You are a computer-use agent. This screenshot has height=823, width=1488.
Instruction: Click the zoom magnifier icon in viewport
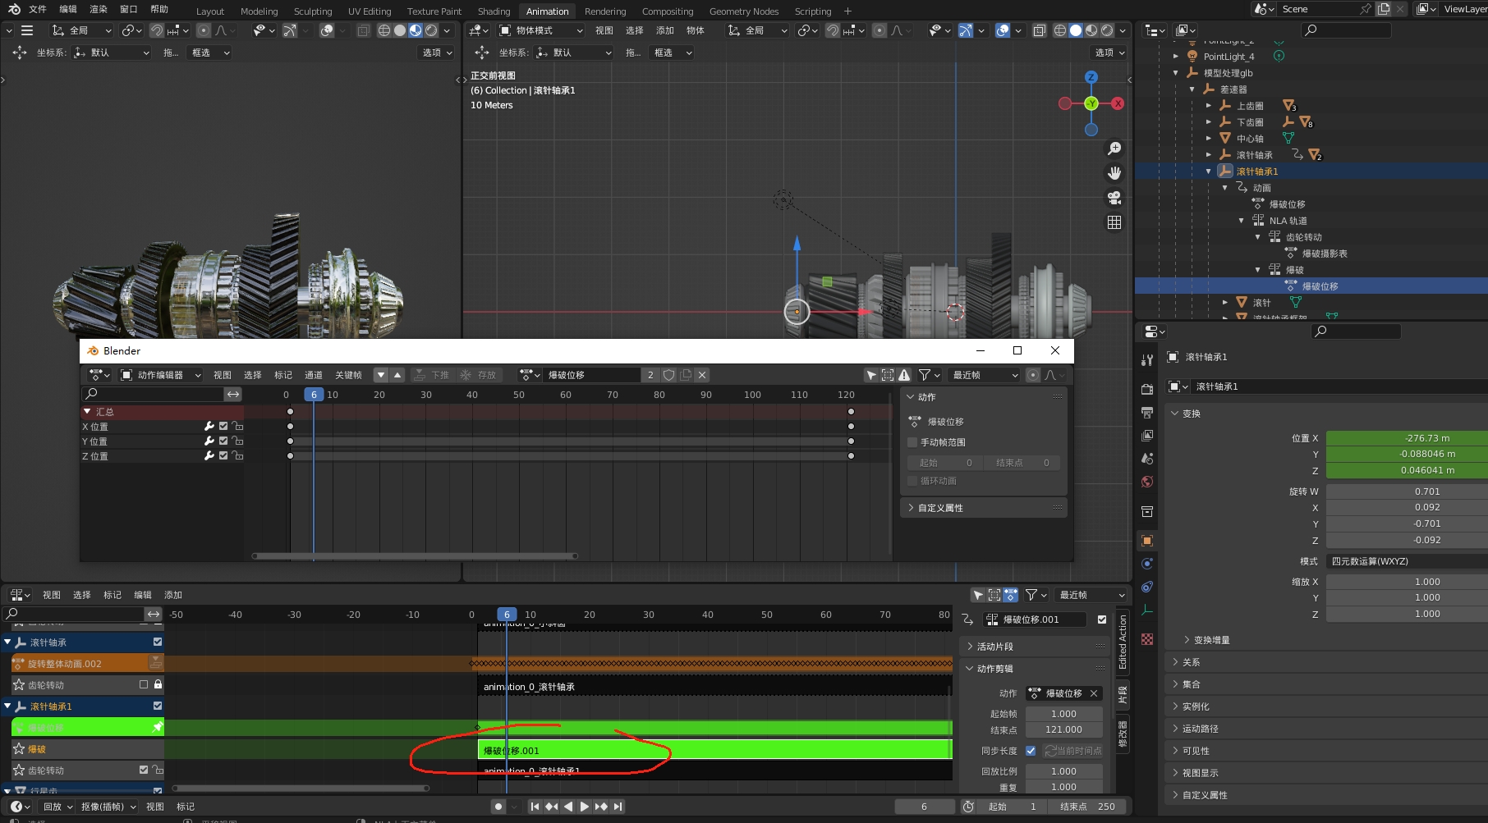coord(1114,149)
